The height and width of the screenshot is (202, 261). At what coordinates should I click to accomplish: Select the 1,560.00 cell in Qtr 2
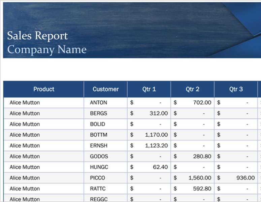(x=200, y=178)
